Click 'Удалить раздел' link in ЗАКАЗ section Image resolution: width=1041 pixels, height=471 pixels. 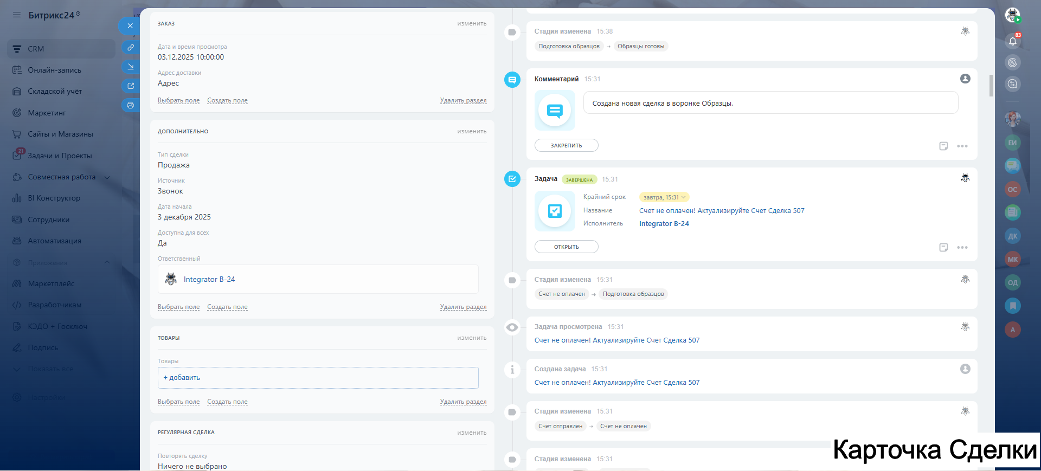tap(463, 101)
